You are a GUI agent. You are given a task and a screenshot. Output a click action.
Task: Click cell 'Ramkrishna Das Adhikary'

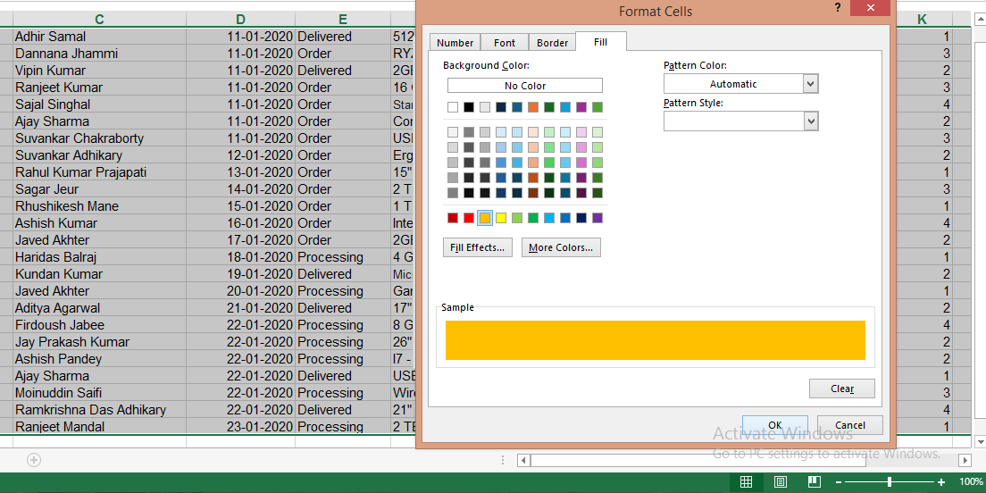(x=99, y=410)
